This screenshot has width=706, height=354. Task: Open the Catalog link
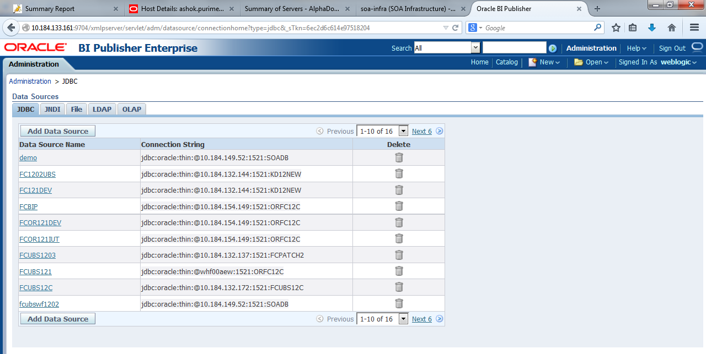click(x=507, y=62)
